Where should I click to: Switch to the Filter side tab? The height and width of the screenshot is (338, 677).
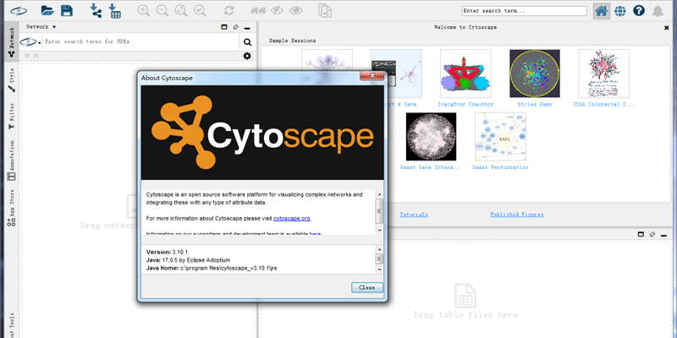[x=11, y=116]
